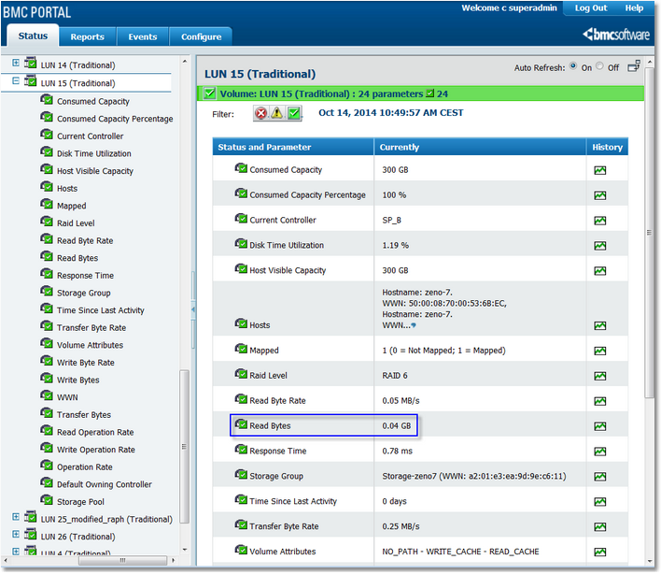Viewport: 661px width, 574px height.
Task: Select WWN in navigation tree
Action: coord(67,397)
